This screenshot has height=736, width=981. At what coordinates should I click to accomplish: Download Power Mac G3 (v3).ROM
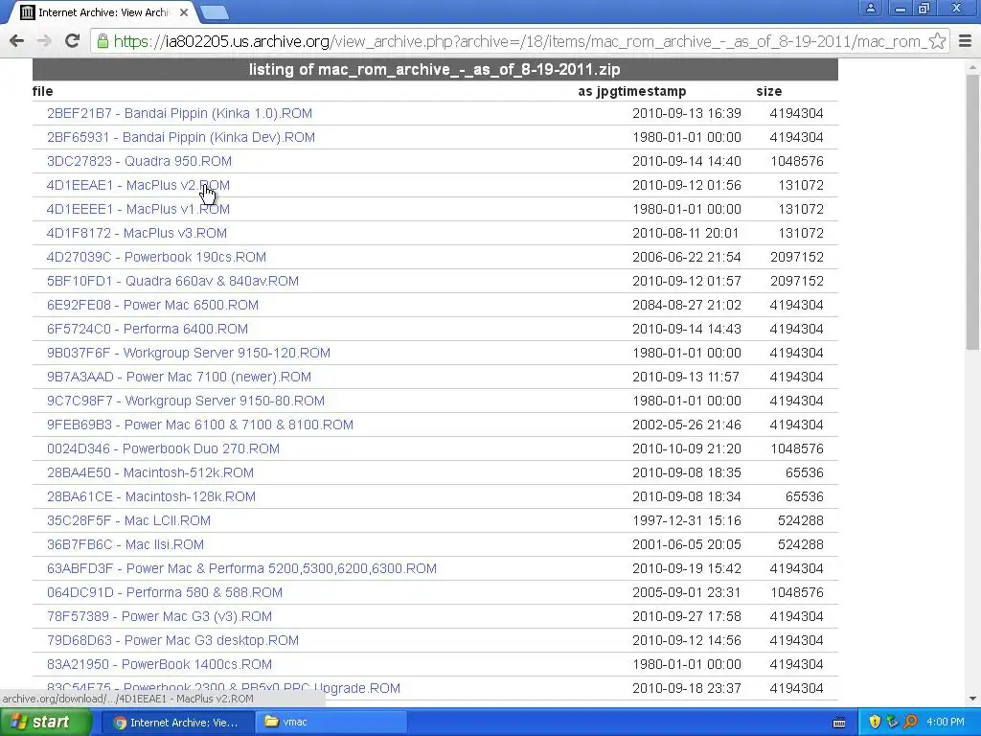pos(160,616)
